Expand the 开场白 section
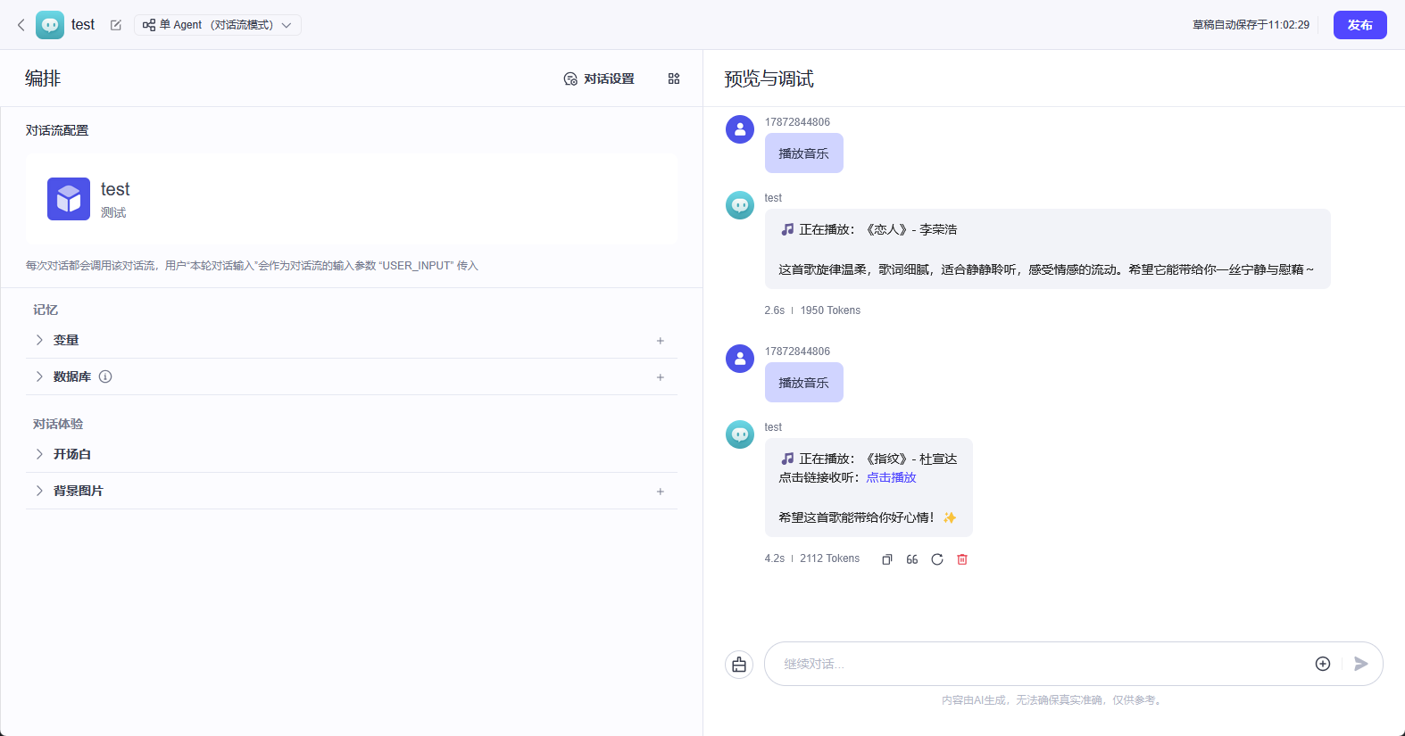The height and width of the screenshot is (736, 1405). pyautogui.click(x=39, y=454)
